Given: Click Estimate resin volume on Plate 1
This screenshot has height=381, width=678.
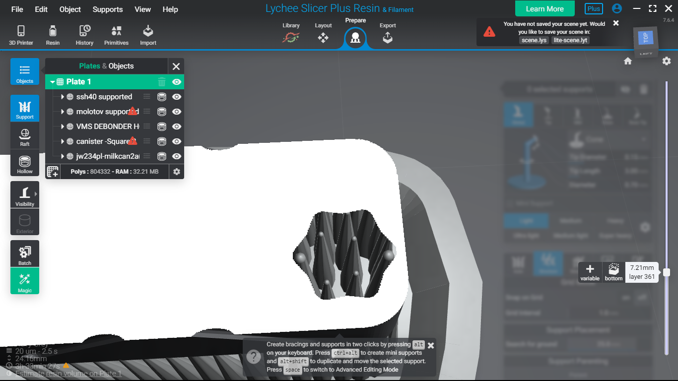Looking at the screenshot, I should pyautogui.click(x=68, y=374).
